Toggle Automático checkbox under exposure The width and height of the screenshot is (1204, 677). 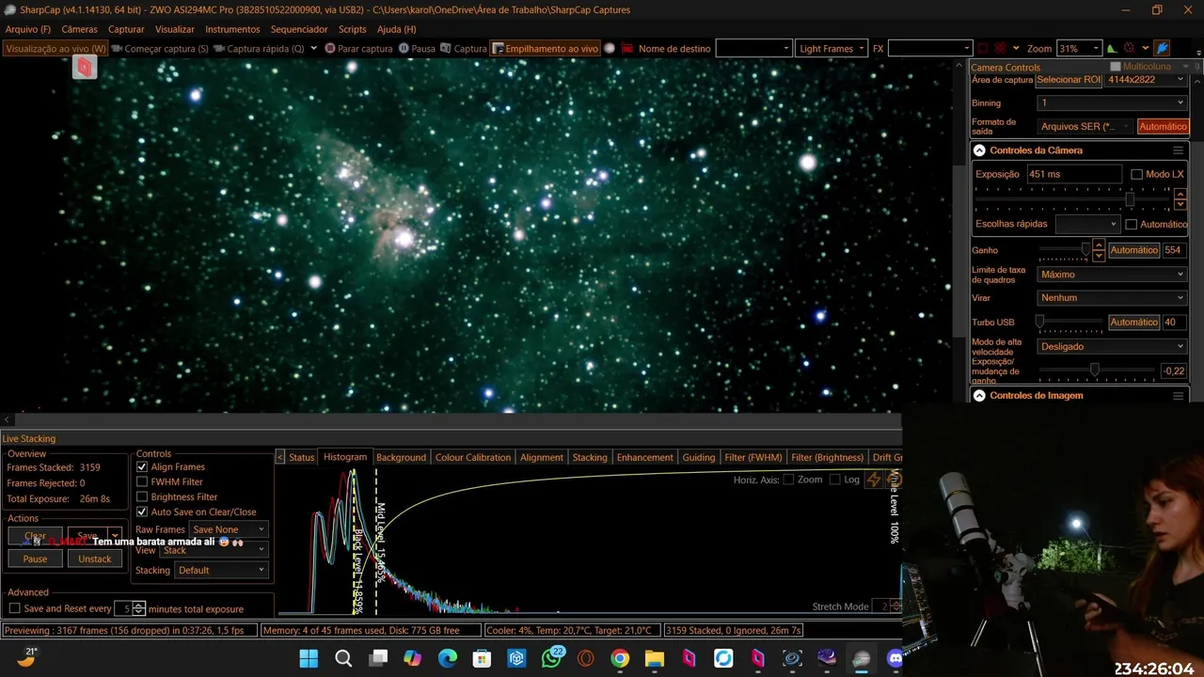coord(1132,225)
